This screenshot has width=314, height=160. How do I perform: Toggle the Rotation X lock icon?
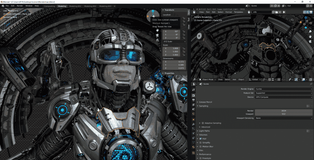tap(183, 32)
